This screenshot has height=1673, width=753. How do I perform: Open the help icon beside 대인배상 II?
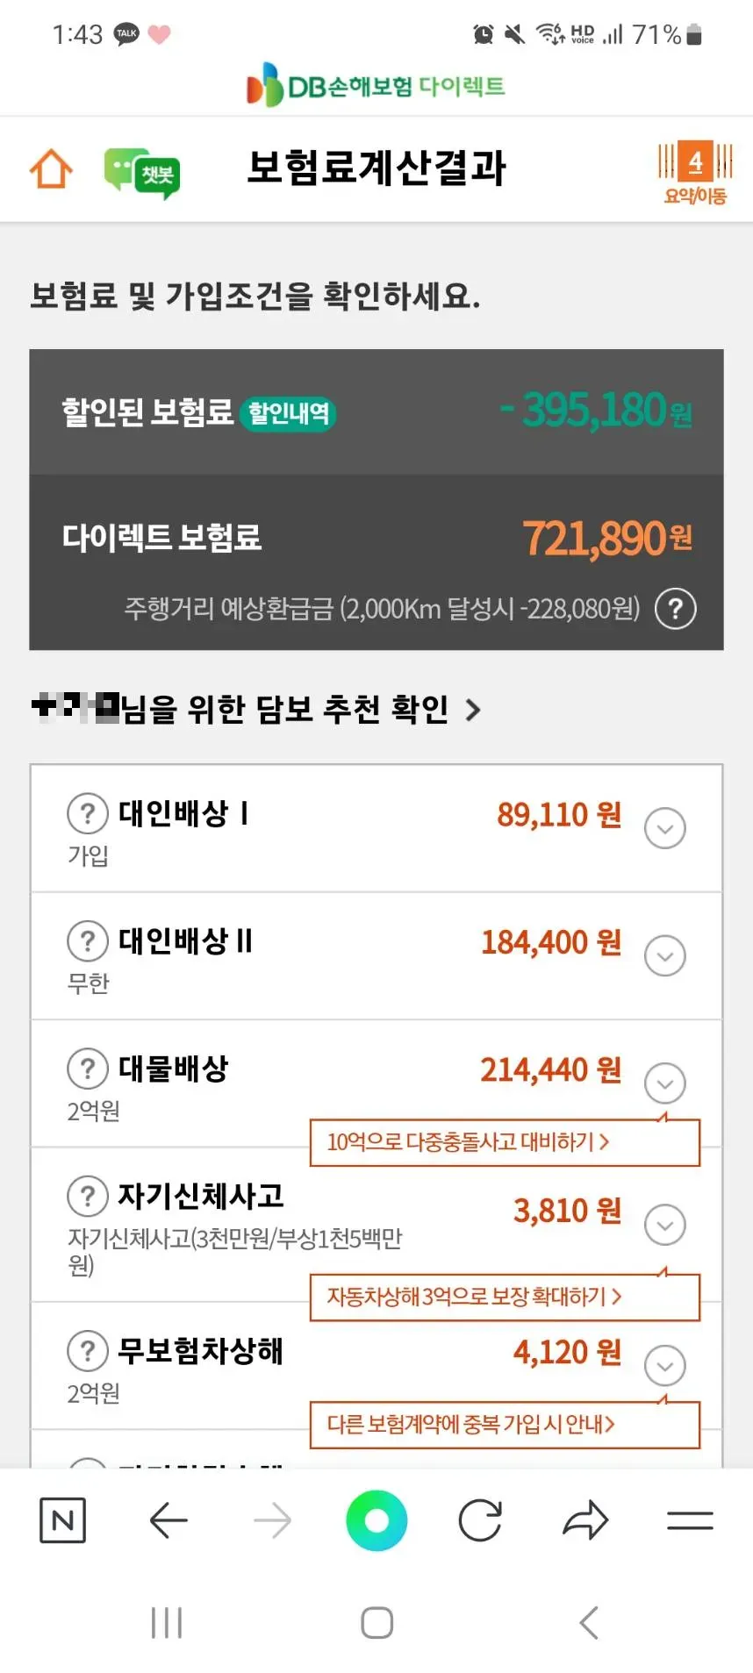point(87,941)
